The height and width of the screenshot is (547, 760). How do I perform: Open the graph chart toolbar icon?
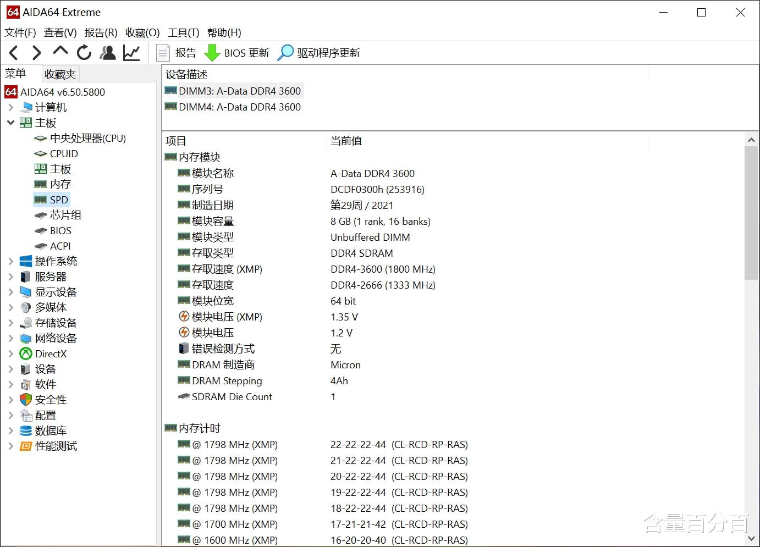tap(131, 53)
